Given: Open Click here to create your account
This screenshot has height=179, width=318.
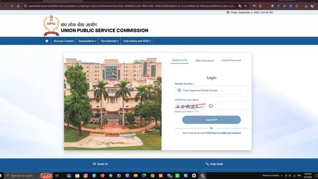Looking at the screenshot, I should (224, 133).
